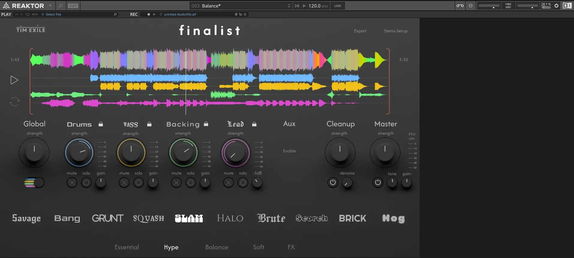Solo the Lead stem
This screenshot has width=574, height=258.
click(x=243, y=183)
